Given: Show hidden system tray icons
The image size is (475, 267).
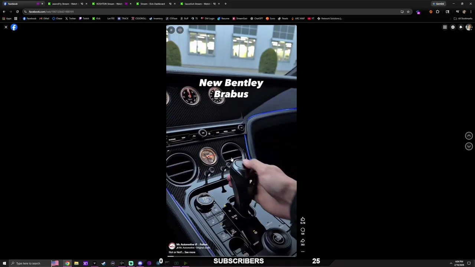Looking at the screenshot, I should click(451, 263).
